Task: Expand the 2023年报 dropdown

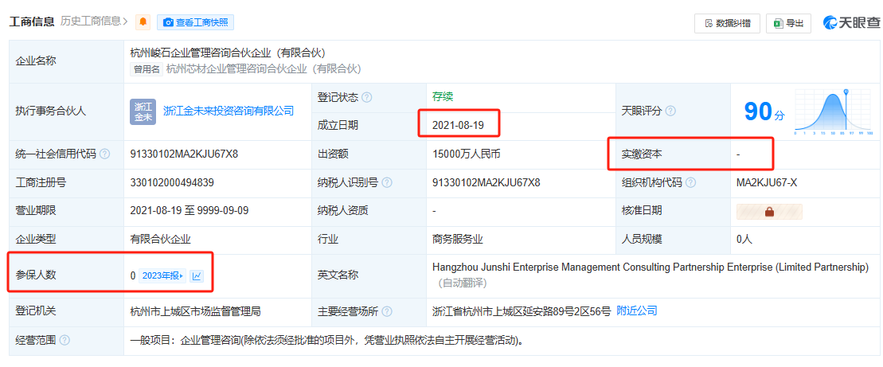Action: coord(162,275)
